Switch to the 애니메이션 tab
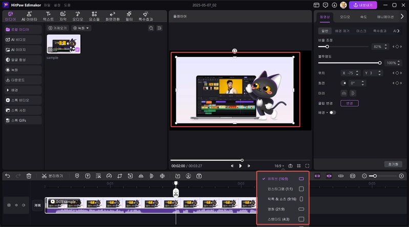The height and width of the screenshot is (227, 409). tap(385, 17)
